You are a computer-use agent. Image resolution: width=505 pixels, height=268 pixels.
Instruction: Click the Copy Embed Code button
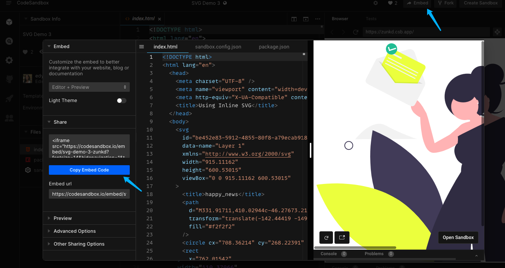click(89, 170)
